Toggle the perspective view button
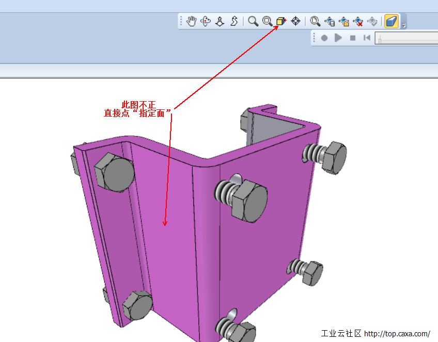Viewport: 438px width, 342px height. pyautogui.click(x=392, y=21)
